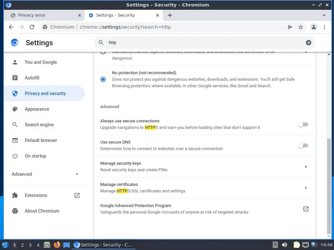This screenshot has height=250, width=334.
Task: Click the removable media eject tray icon
Action: point(275,245)
